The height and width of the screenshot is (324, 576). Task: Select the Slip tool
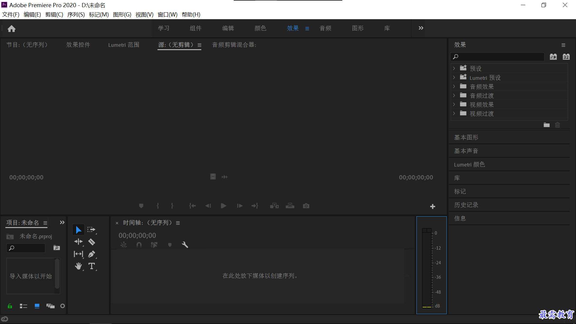tap(78, 254)
